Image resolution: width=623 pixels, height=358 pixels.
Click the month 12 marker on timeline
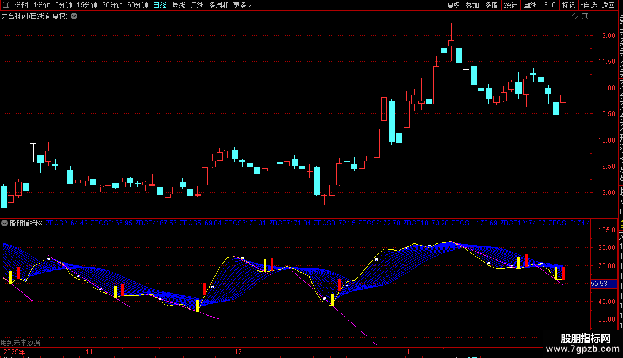coord(238,352)
